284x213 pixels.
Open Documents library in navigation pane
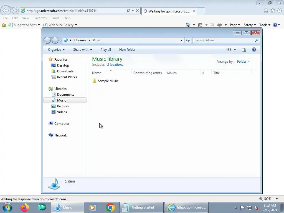coord(65,95)
